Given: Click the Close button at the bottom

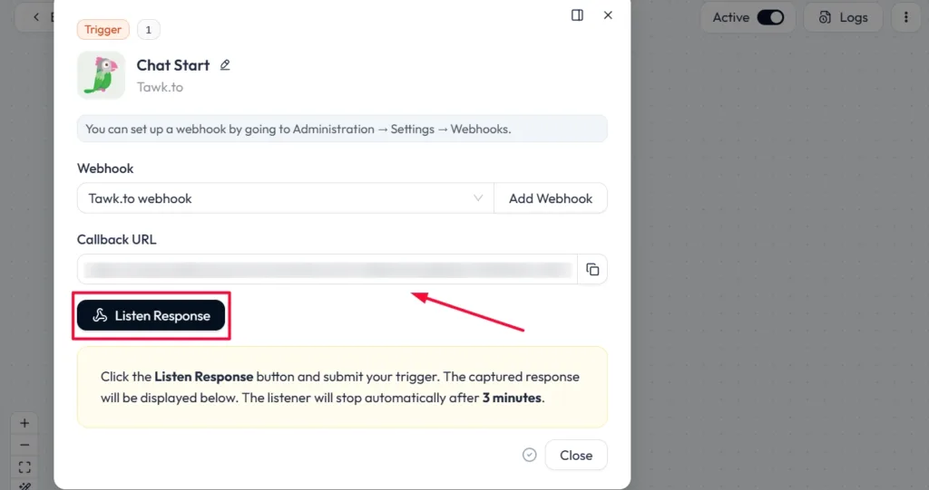Looking at the screenshot, I should 576,455.
